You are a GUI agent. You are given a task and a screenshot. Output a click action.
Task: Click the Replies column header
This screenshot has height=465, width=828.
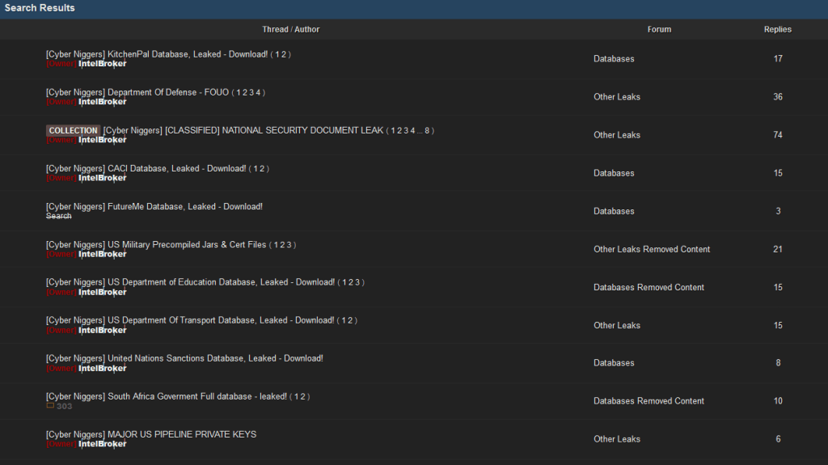pos(777,29)
